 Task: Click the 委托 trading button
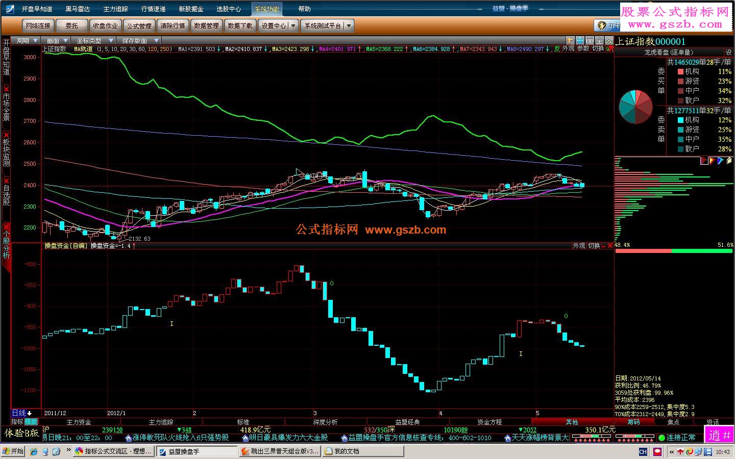[71, 25]
